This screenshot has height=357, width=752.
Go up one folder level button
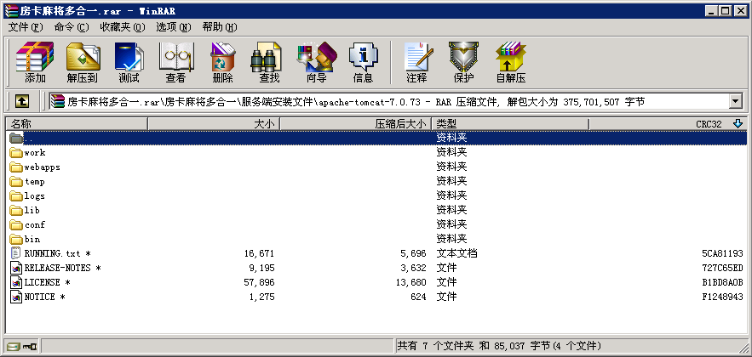point(22,101)
